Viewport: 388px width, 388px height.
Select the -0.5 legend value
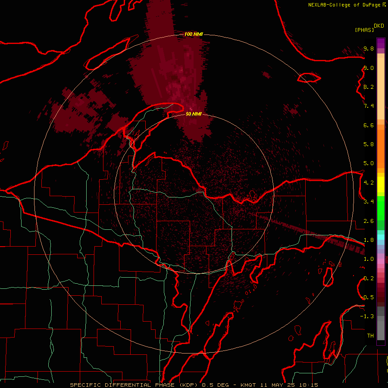(367, 297)
